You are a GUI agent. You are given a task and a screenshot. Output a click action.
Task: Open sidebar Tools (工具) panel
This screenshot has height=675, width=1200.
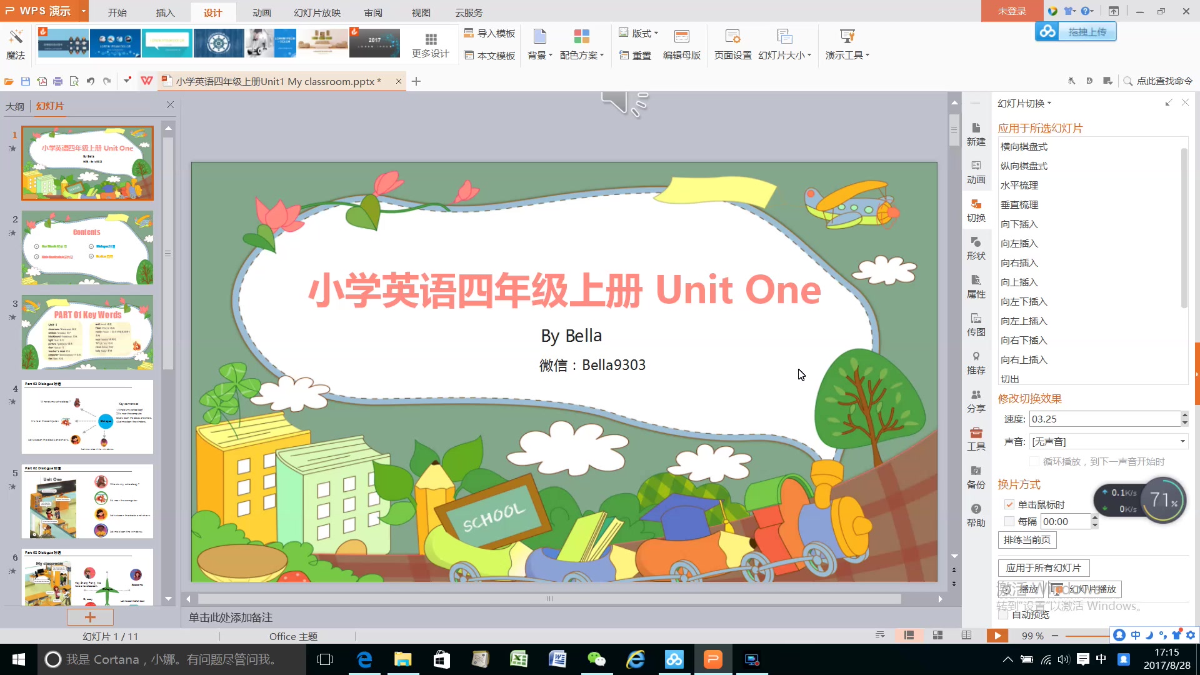pos(976,439)
